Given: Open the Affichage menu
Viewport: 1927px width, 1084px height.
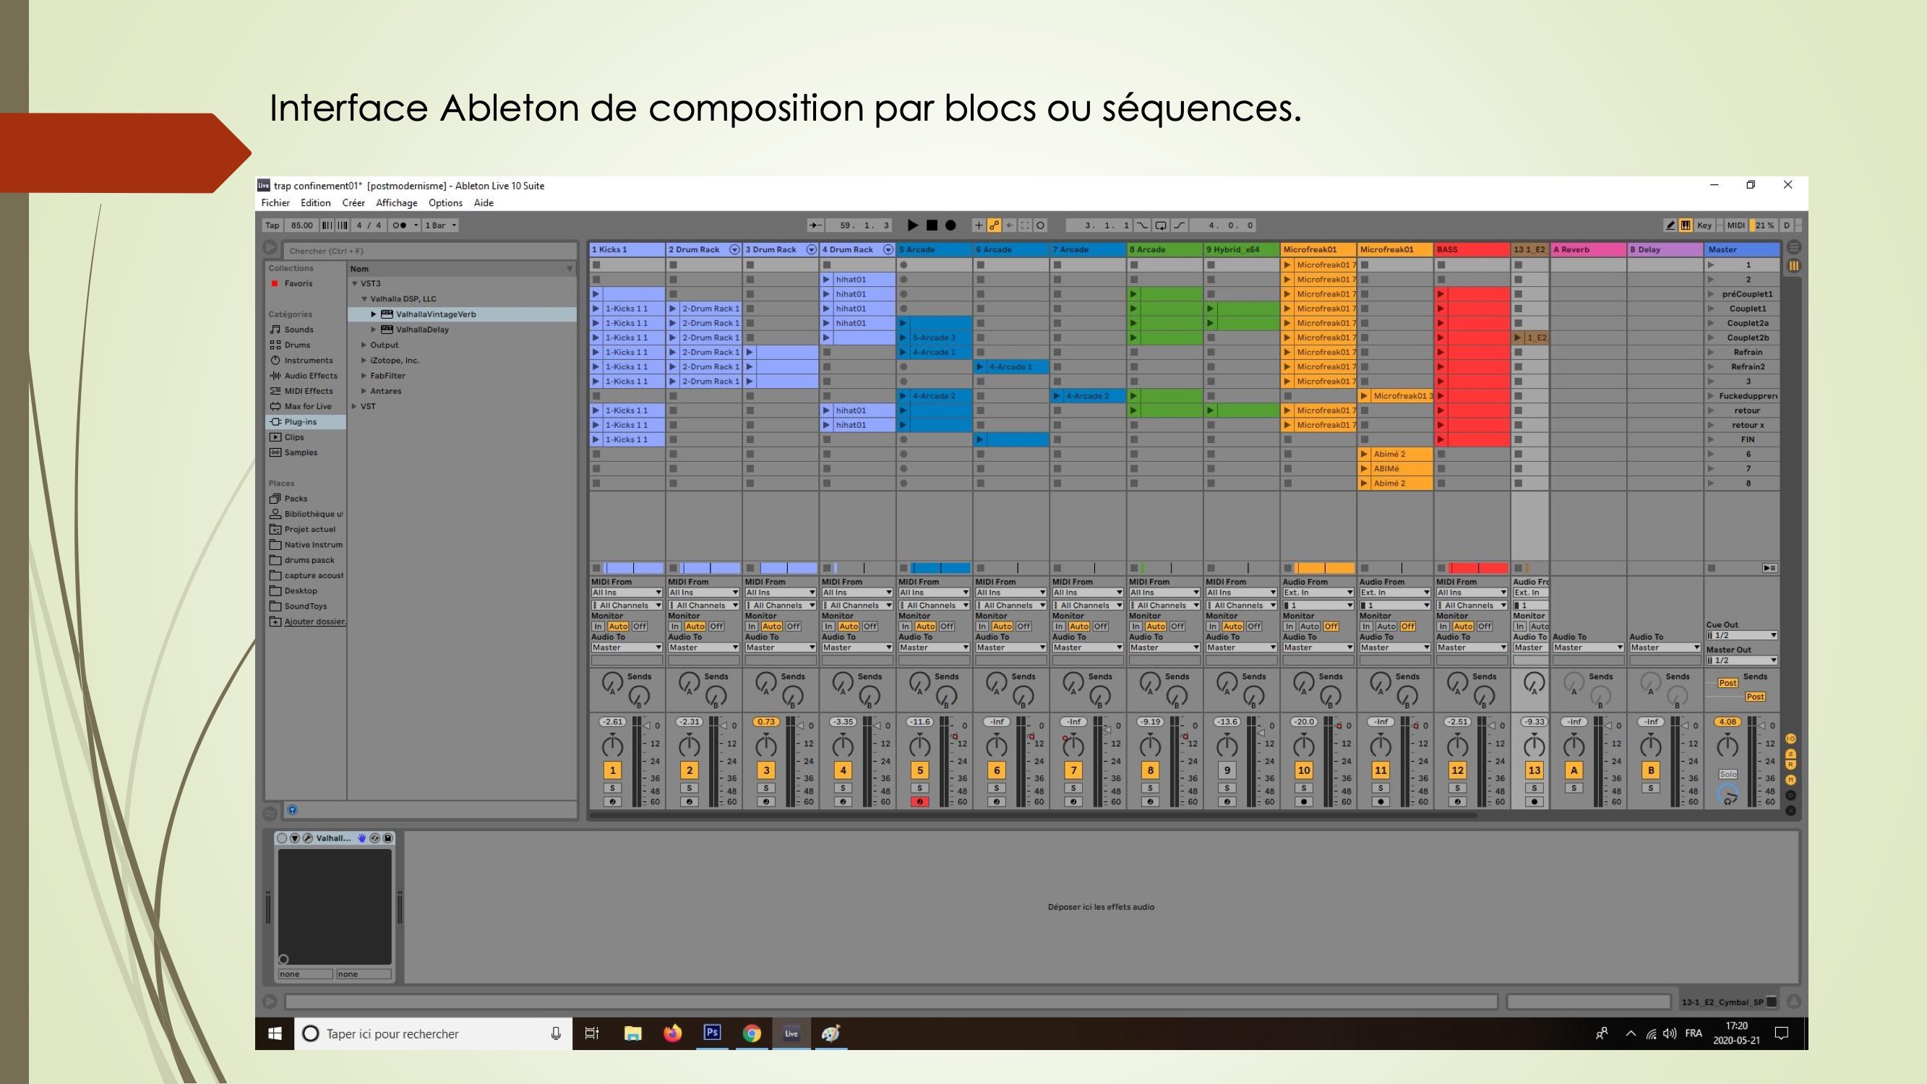Looking at the screenshot, I should coord(397,203).
